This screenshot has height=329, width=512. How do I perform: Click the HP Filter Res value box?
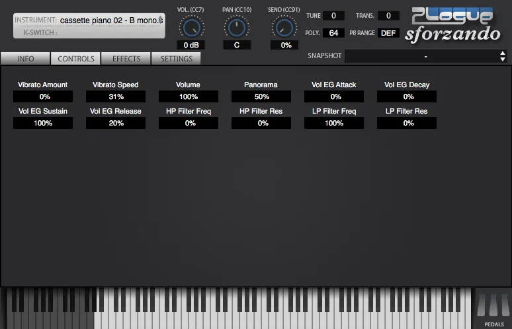click(x=261, y=123)
